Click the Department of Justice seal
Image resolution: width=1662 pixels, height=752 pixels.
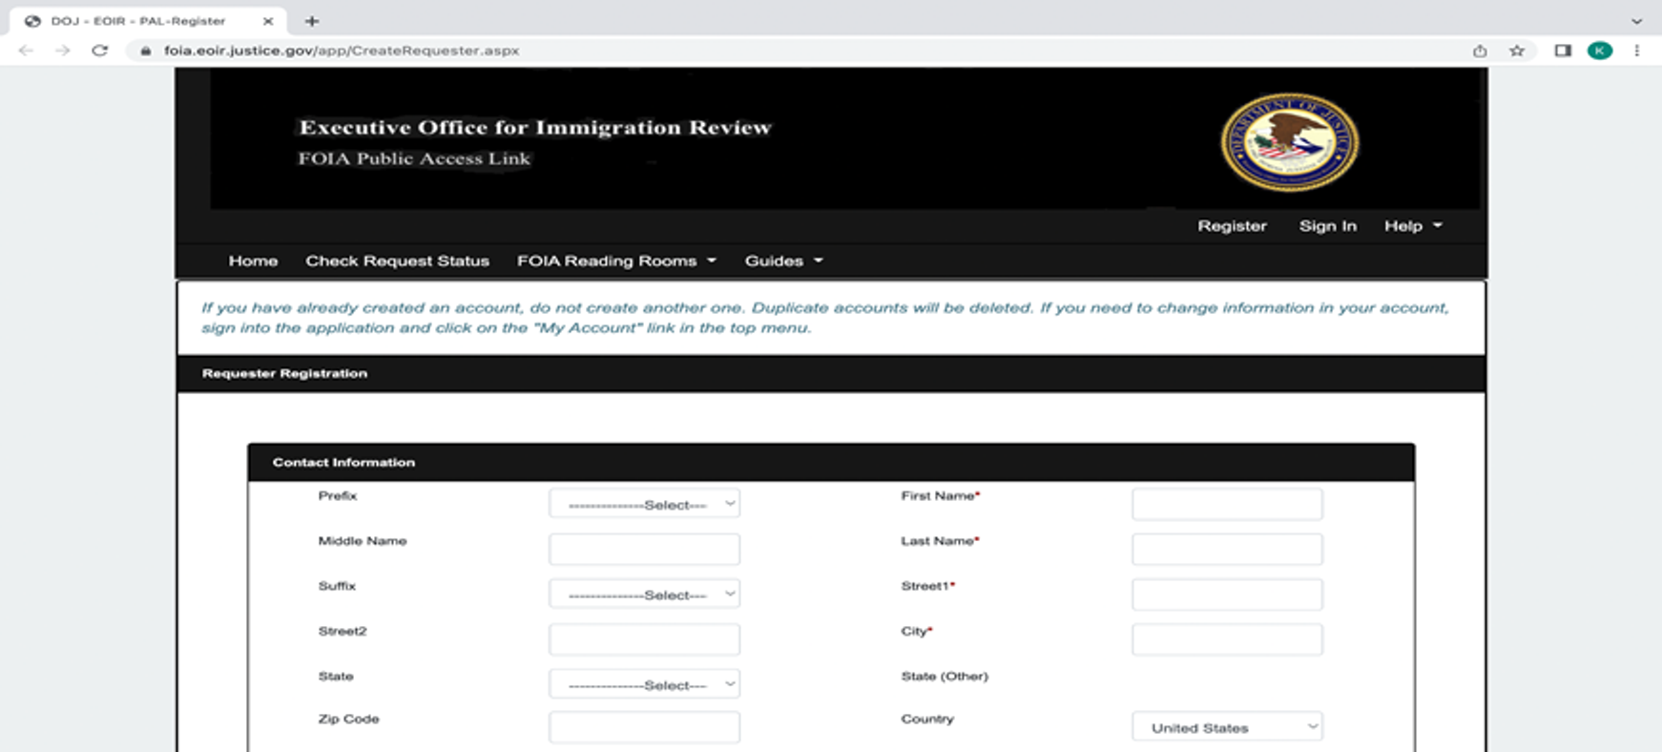pyautogui.click(x=1290, y=142)
